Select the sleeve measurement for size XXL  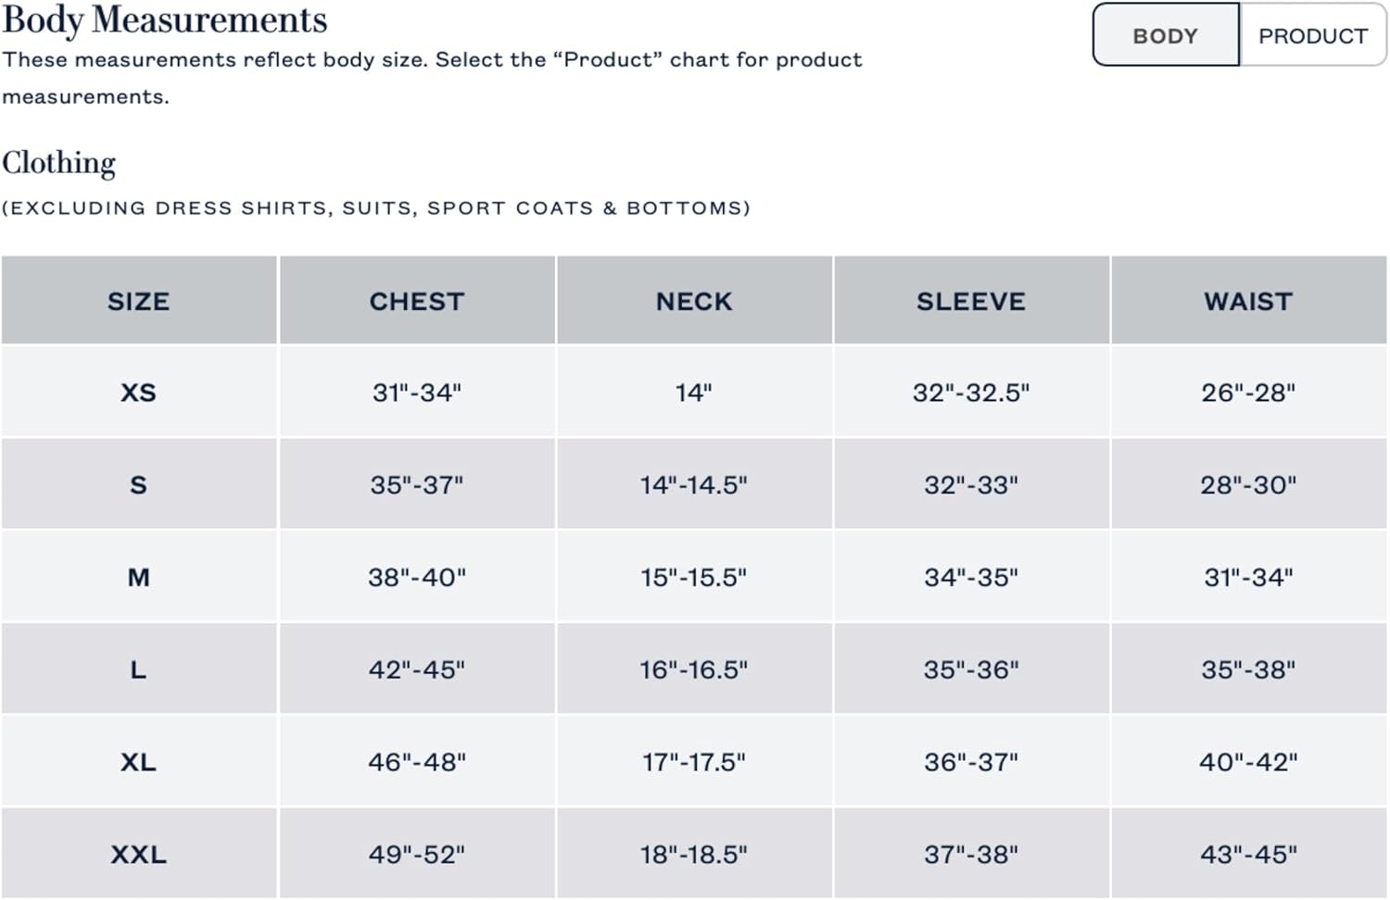point(970,853)
